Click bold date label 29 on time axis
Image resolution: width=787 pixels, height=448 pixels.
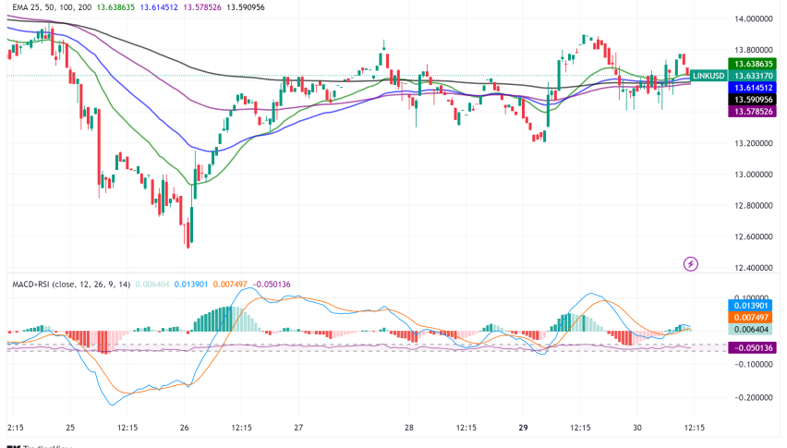tap(523, 428)
